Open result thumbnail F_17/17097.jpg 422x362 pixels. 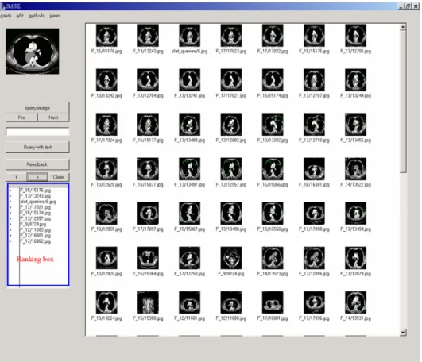pyautogui.click(x=148, y=214)
